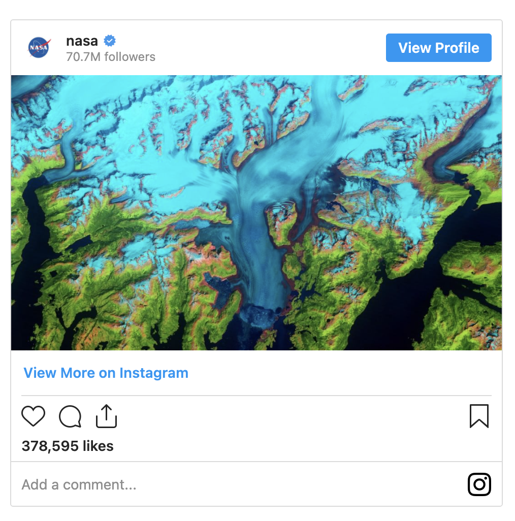Screen dimensions: 515x521
Task: Open NASA's profile via their avatar logo
Action: tap(38, 47)
